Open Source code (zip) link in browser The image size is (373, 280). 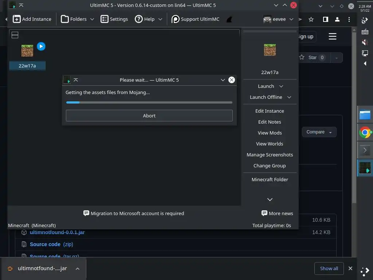click(x=51, y=244)
